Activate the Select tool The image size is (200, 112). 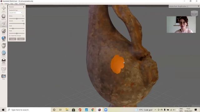click(3, 24)
